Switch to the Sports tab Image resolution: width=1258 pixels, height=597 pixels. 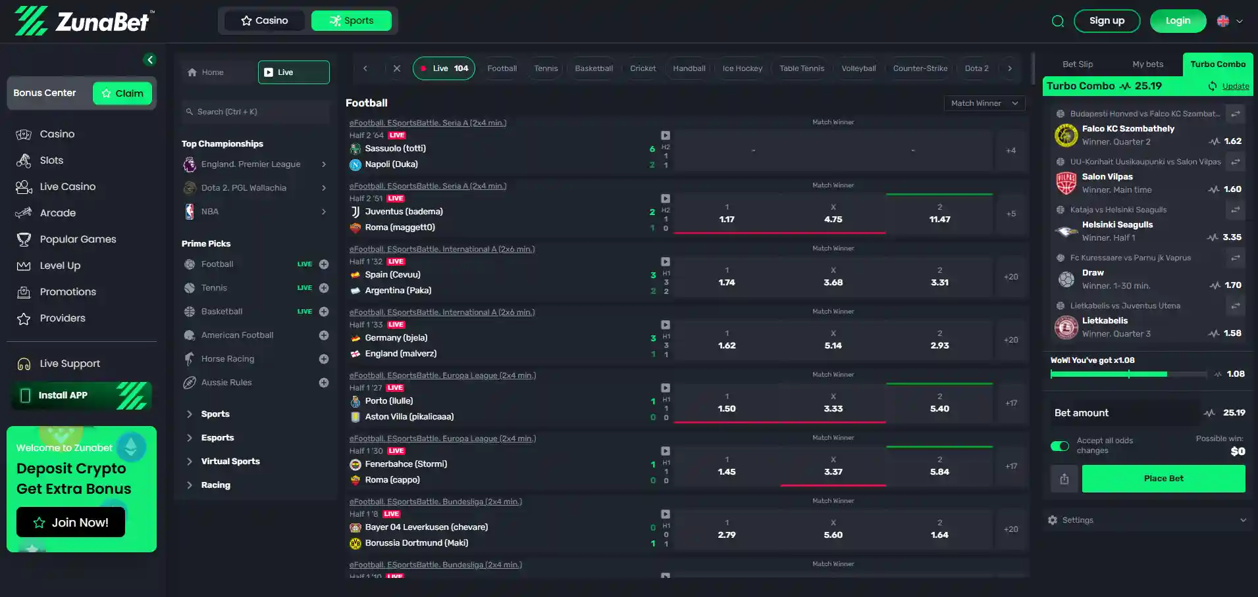[x=352, y=20]
